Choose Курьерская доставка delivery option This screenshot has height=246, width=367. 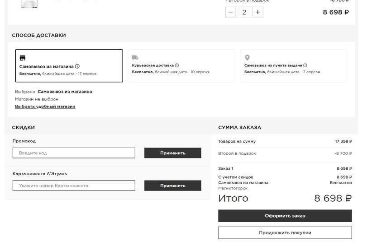click(x=181, y=66)
